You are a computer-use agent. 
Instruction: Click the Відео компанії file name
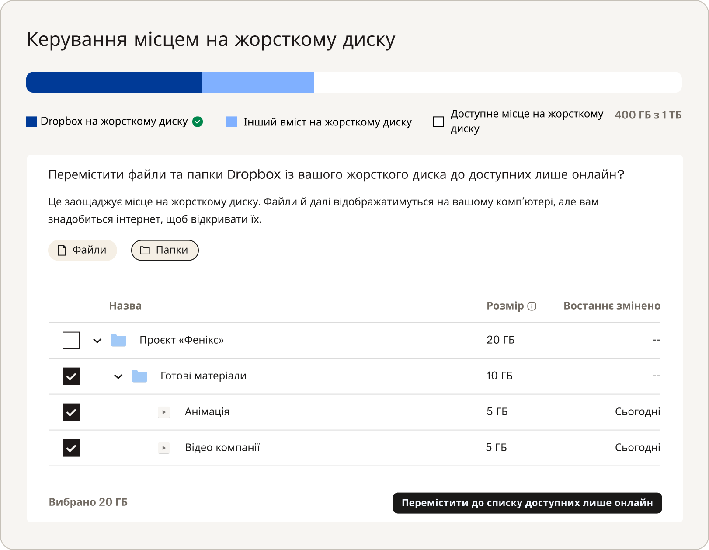(222, 448)
